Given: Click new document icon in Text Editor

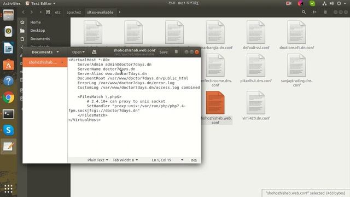Looking at the screenshot, I should tap(94, 52).
